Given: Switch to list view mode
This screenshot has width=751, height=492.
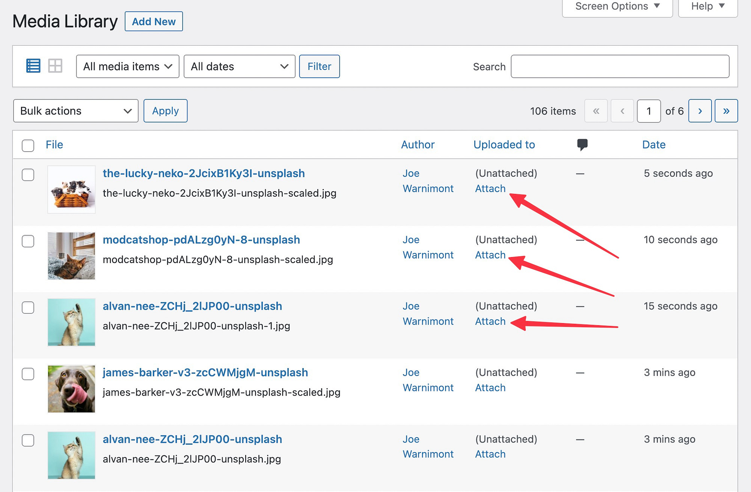Looking at the screenshot, I should click(x=33, y=66).
